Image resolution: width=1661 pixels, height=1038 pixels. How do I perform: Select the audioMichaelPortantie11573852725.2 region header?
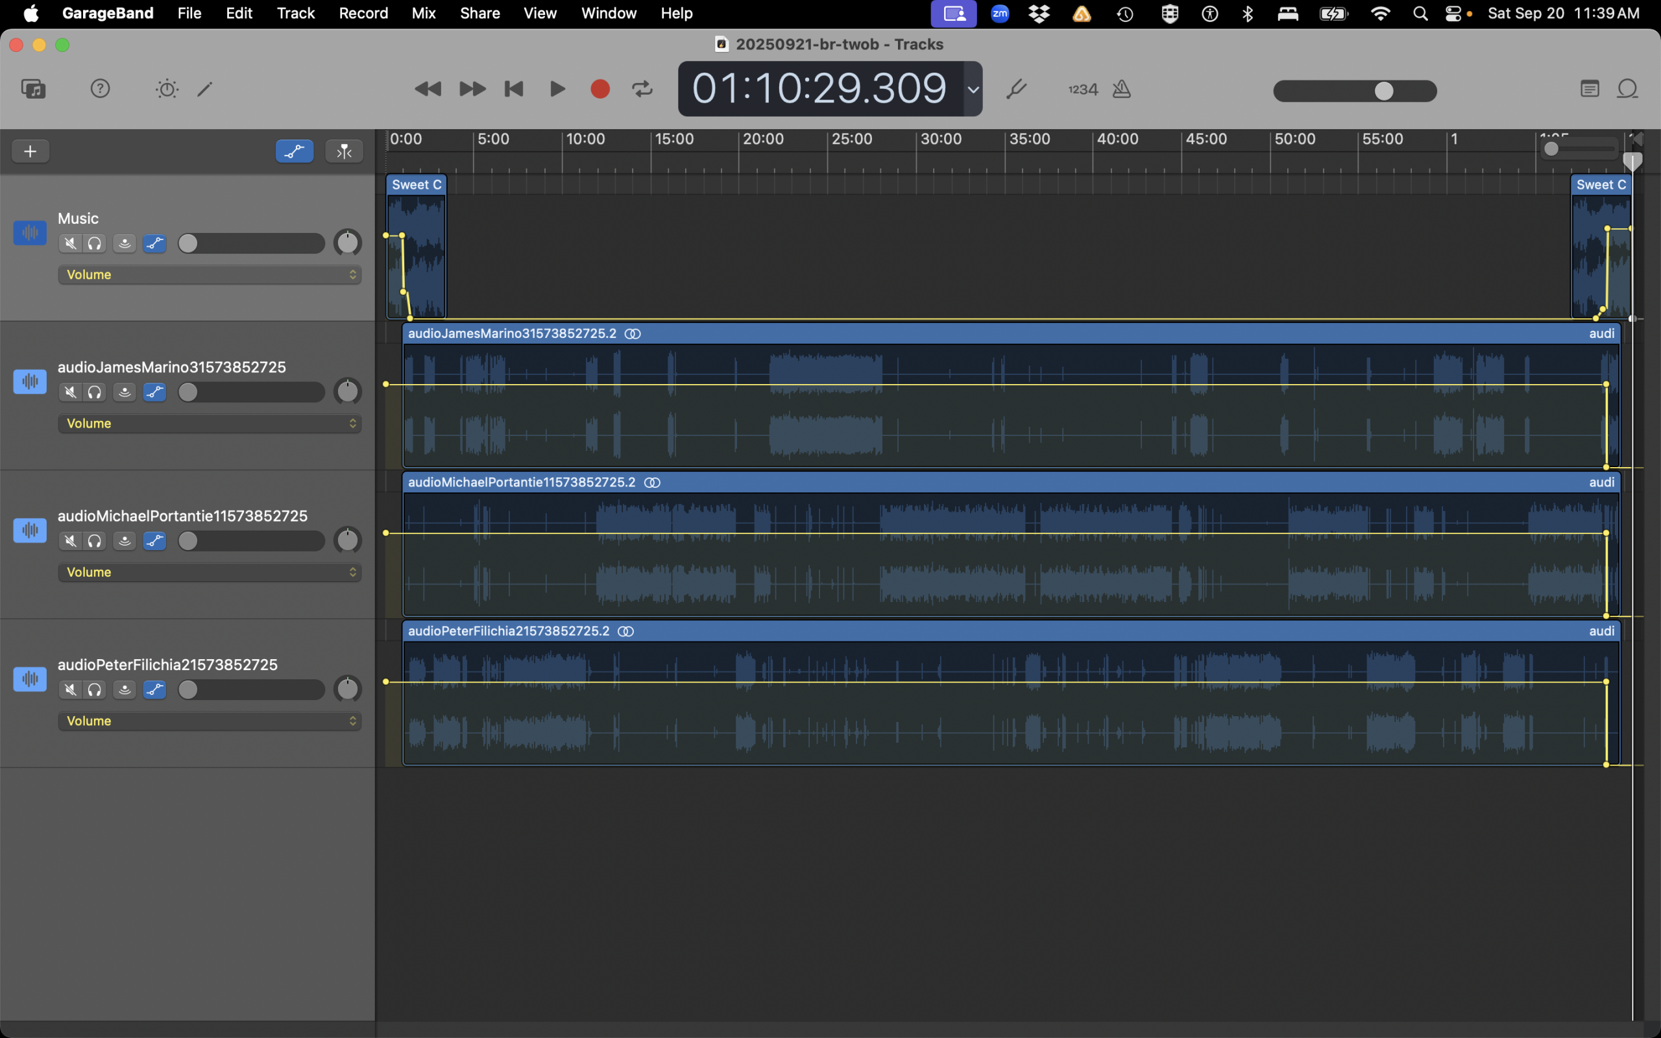[x=1011, y=483]
